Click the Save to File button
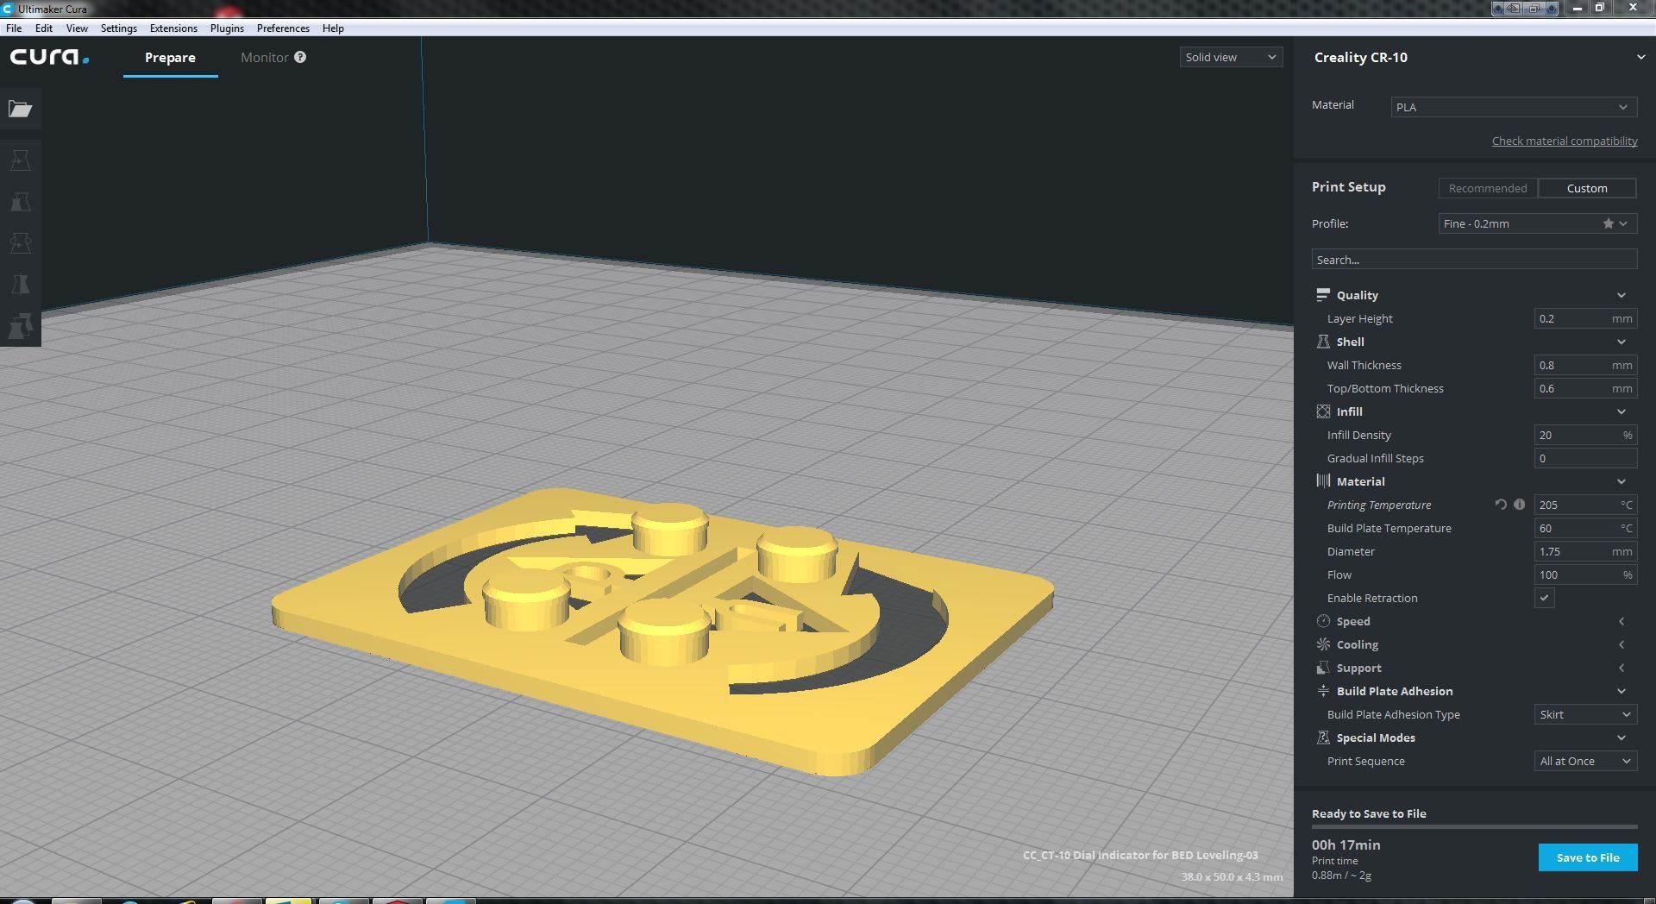Image resolution: width=1656 pixels, height=904 pixels. point(1587,857)
